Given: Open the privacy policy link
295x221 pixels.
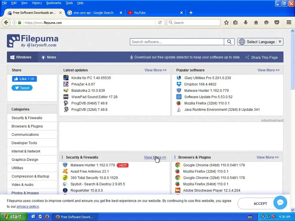Looking at the screenshot, I should point(28,206).
